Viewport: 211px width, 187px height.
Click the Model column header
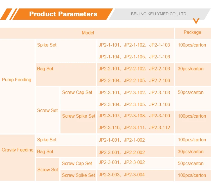tap(87, 33)
